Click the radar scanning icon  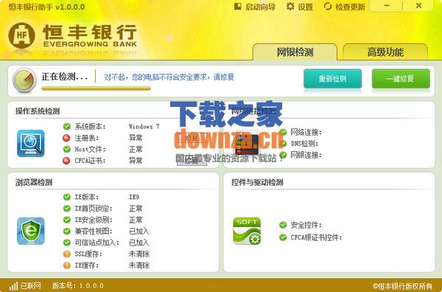24,80
